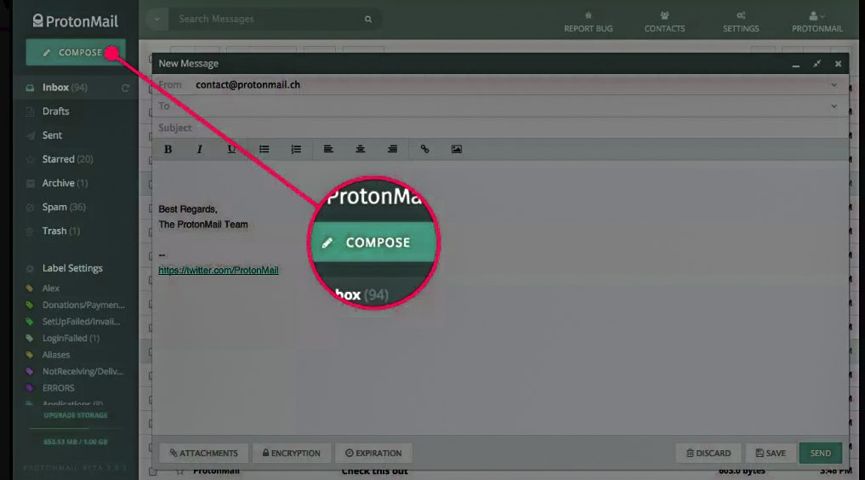Open the Archive folder
Image resolution: width=865 pixels, height=480 pixels.
tap(65, 183)
